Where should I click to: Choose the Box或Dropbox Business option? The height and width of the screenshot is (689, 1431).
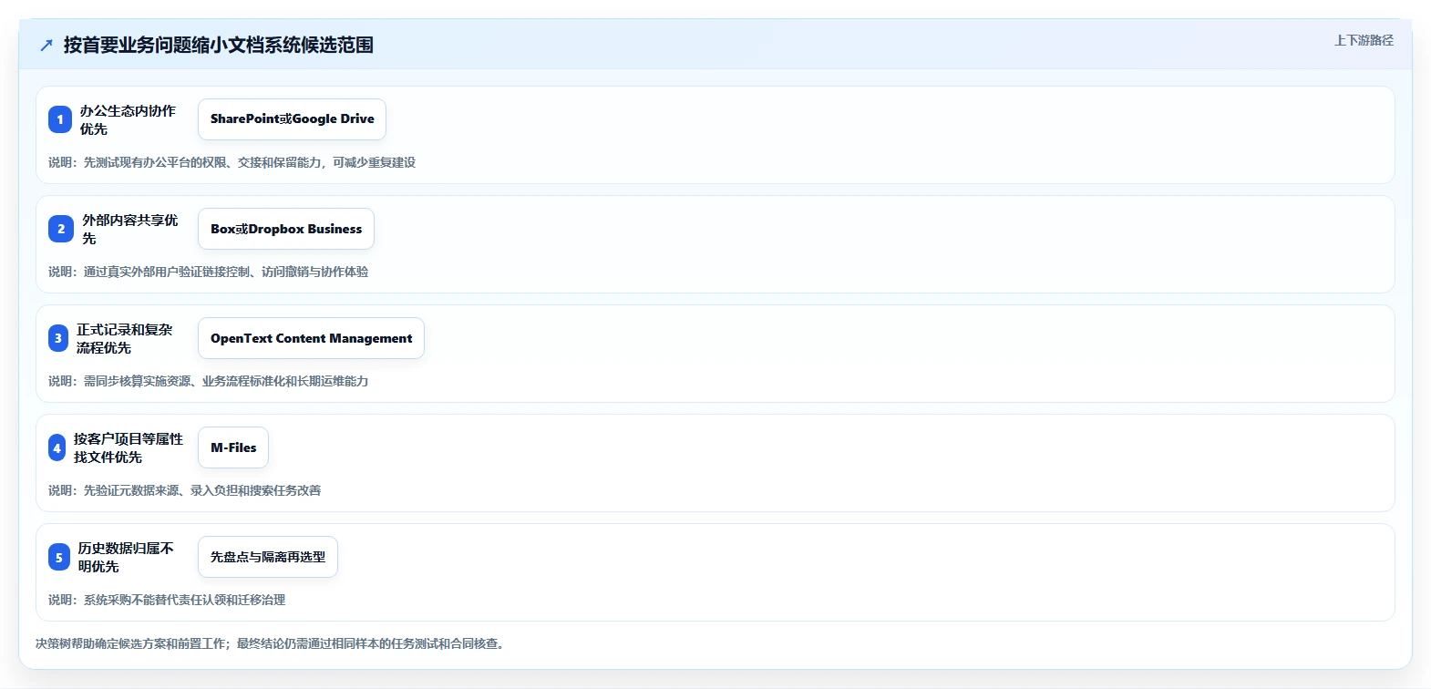coord(286,229)
